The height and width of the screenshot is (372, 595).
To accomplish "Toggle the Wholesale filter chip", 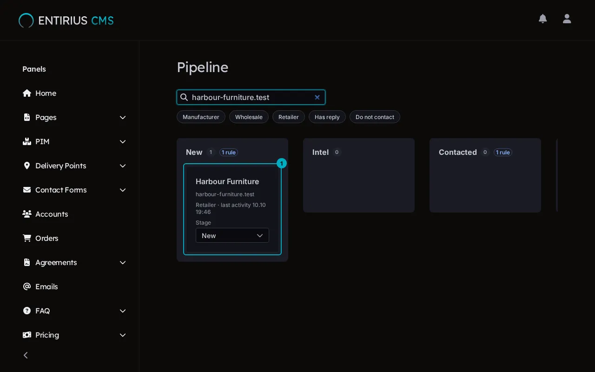I will tap(249, 117).
